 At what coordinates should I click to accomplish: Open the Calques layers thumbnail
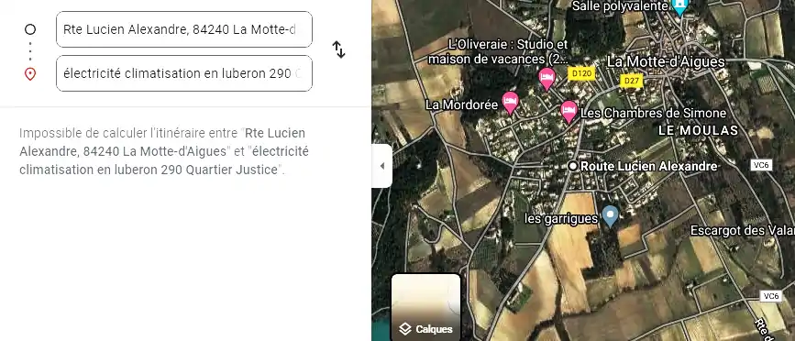[x=425, y=307]
